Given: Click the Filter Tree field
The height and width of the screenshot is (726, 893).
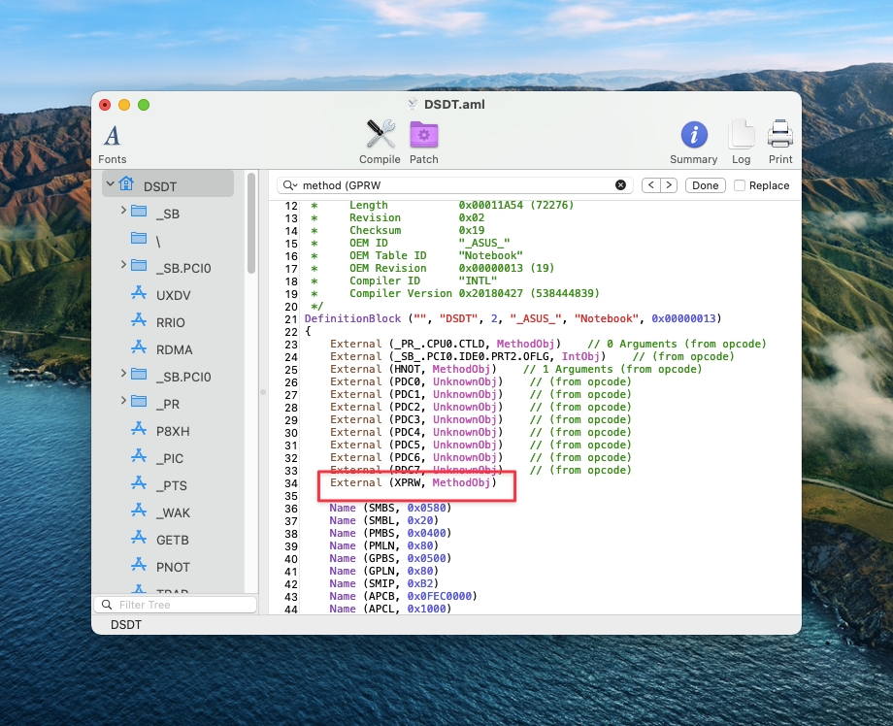Looking at the screenshot, I should pos(180,605).
